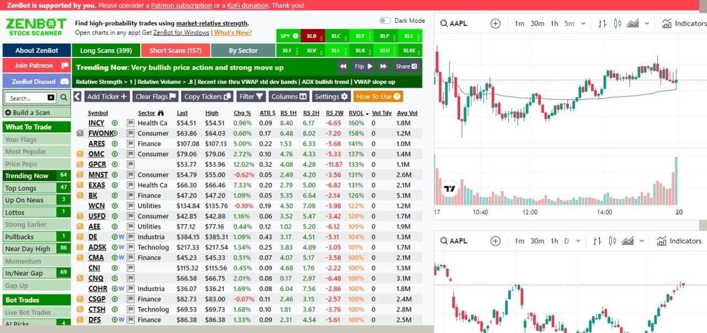
Task: Click the rewind icon left of Flip
Action: click(343, 66)
